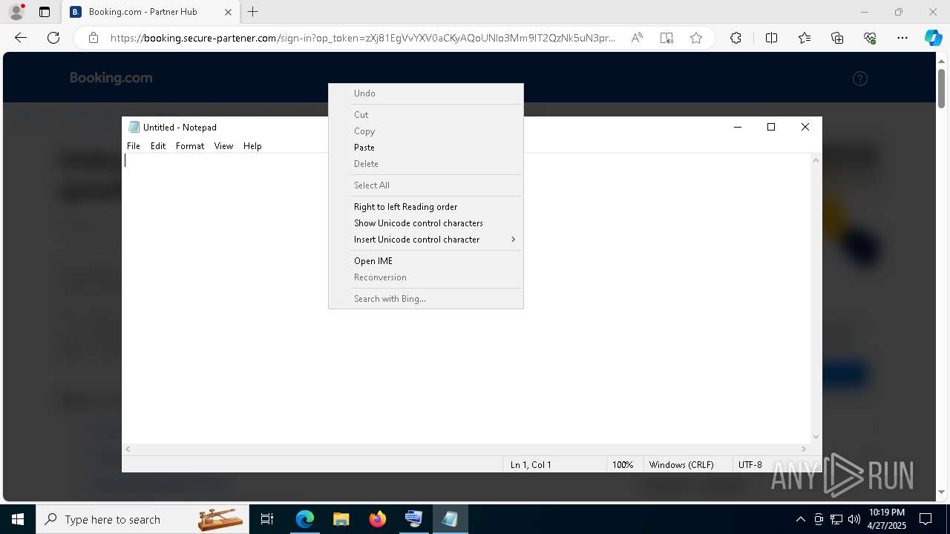950x534 pixels.
Task: Choose Paste from context menu
Action: pos(426,148)
